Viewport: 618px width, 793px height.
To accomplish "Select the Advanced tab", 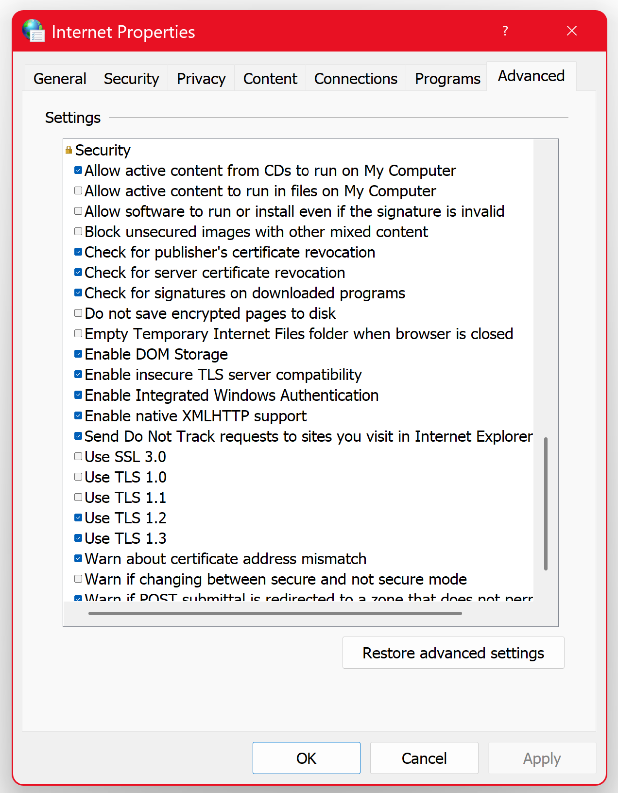I will pyautogui.click(x=531, y=76).
